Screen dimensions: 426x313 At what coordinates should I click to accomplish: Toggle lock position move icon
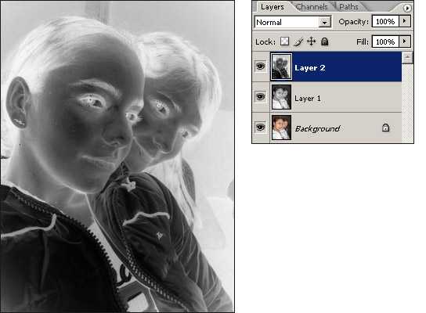(311, 41)
